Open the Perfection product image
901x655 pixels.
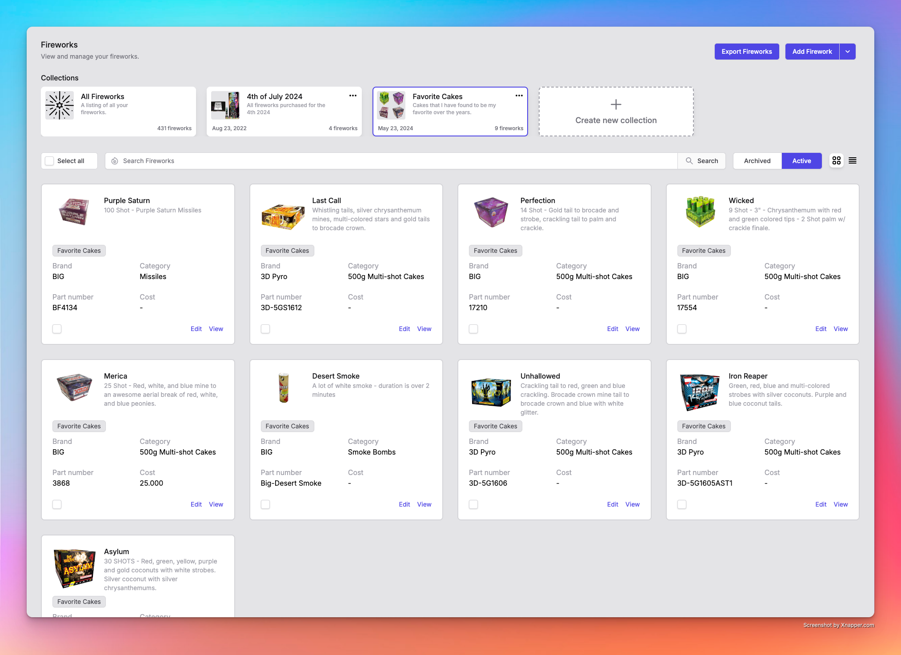pyautogui.click(x=491, y=212)
